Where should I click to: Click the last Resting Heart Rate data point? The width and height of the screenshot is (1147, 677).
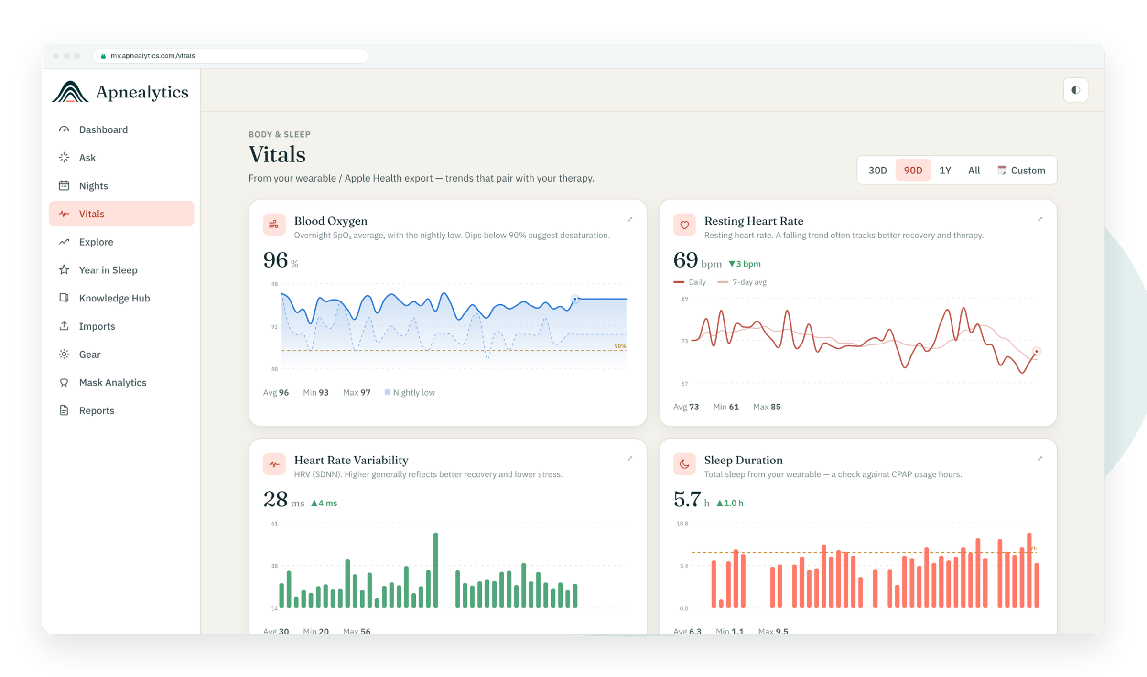pyautogui.click(x=1036, y=352)
